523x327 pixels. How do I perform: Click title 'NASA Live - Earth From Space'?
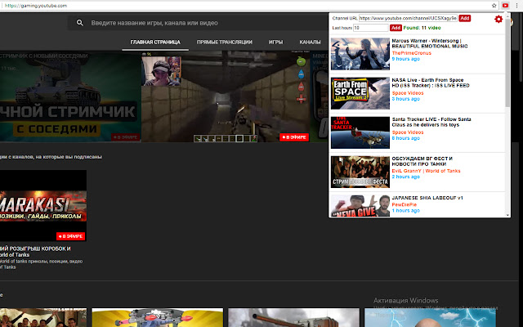coord(431,83)
